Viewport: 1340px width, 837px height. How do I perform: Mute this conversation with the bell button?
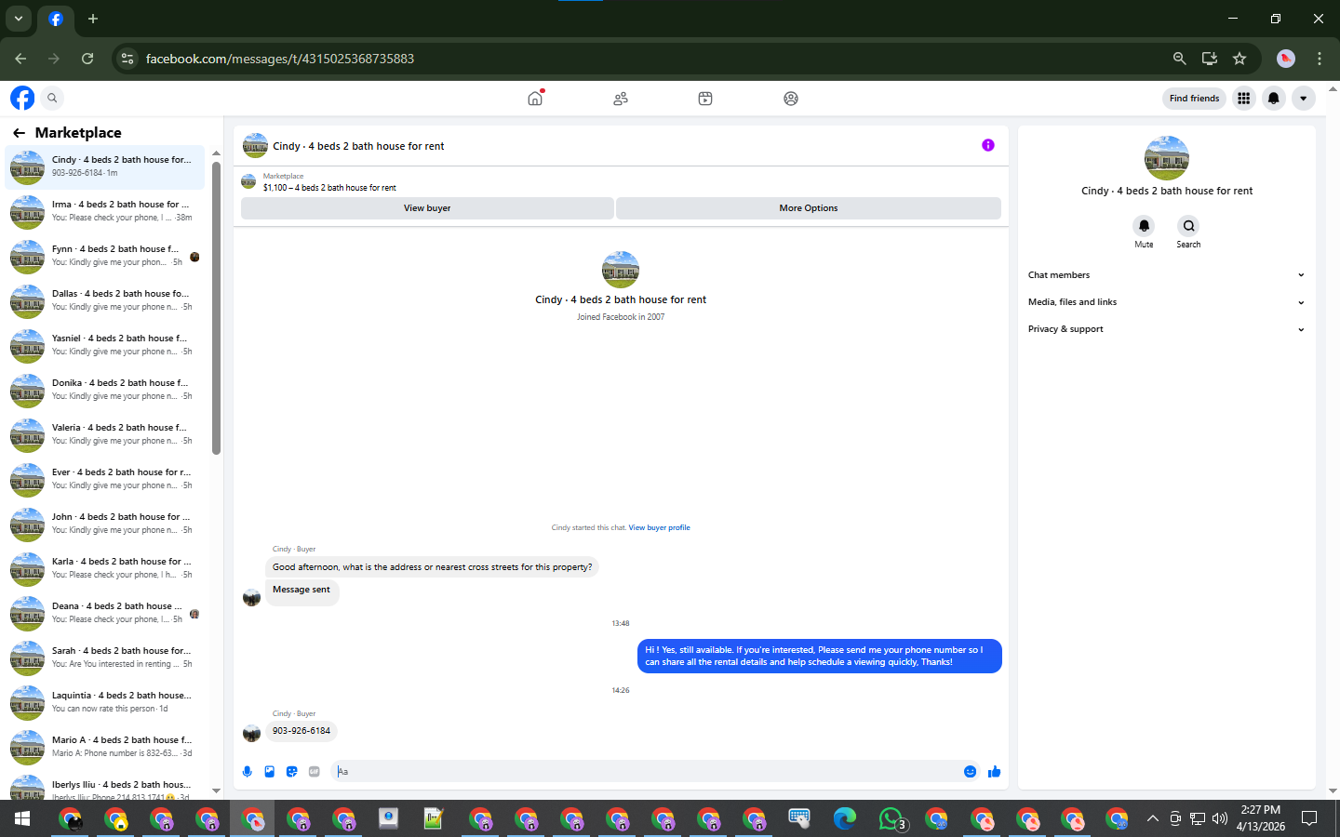[x=1144, y=226]
